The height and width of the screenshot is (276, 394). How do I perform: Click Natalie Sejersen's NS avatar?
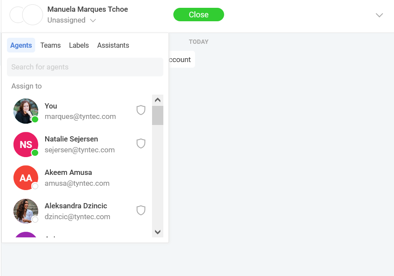click(26, 145)
